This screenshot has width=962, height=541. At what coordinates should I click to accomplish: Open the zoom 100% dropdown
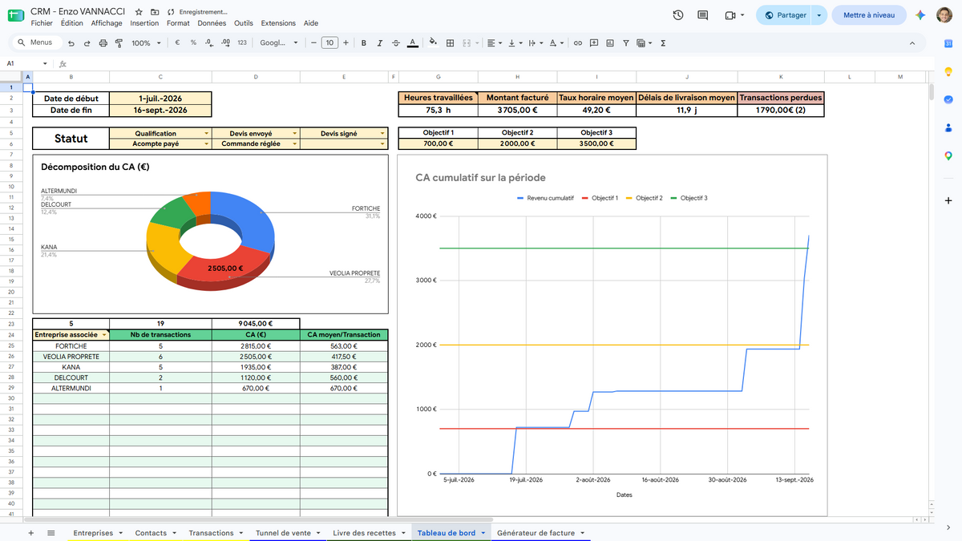click(x=145, y=43)
